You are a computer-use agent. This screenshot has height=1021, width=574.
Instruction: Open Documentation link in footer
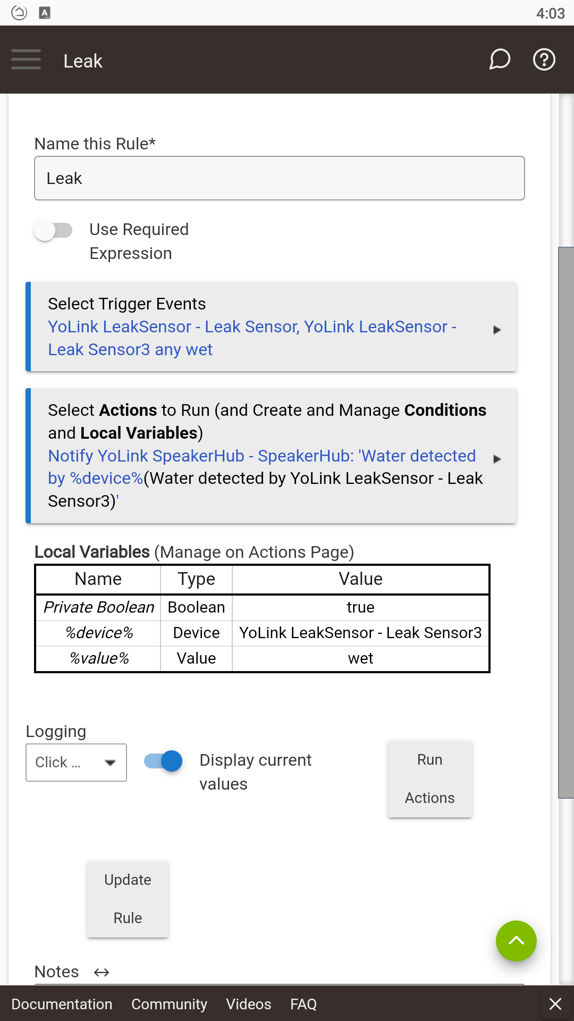62,1004
